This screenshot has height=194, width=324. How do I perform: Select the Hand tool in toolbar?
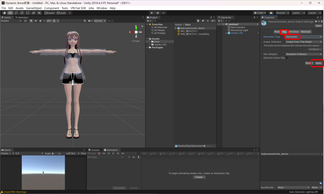(x=4, y=13)
